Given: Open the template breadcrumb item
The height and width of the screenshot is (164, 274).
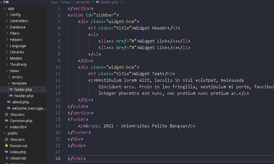Looking at the screenshot, I should tap(83, 2).
